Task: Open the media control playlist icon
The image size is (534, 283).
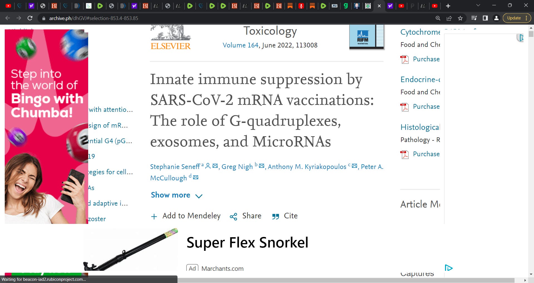Action: (x=474, y=18)
